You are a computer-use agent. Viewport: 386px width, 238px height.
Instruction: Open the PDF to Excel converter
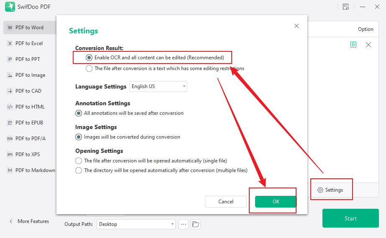pos(30,43)
